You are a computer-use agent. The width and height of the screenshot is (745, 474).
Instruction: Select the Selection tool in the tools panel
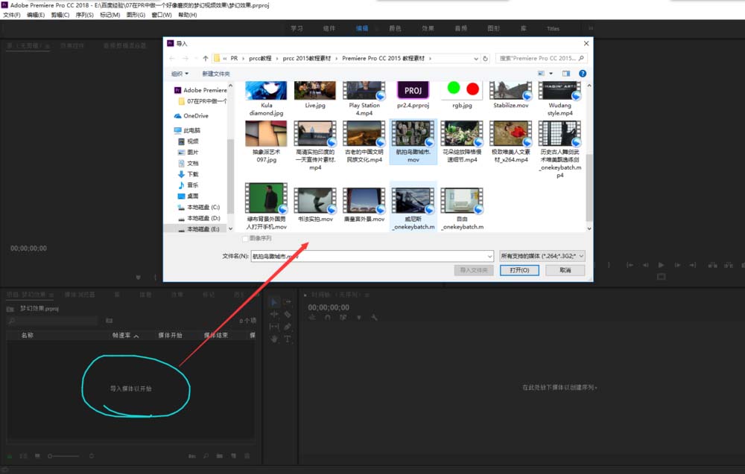pyautogui.click(x=274, y=301)
